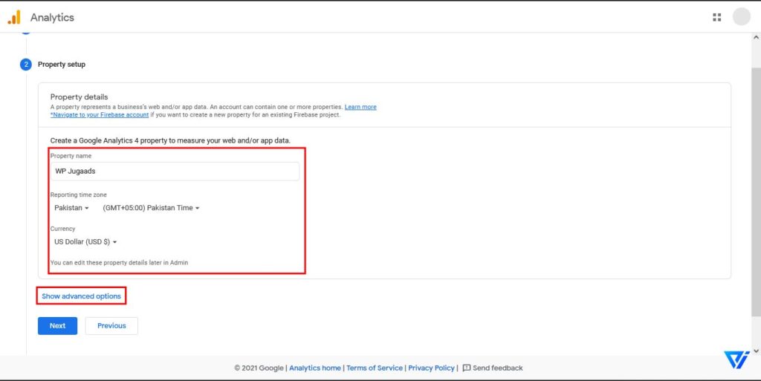Click the scrollbar up arrow
This screenshot has height=381, width=761.
[756, 37]
